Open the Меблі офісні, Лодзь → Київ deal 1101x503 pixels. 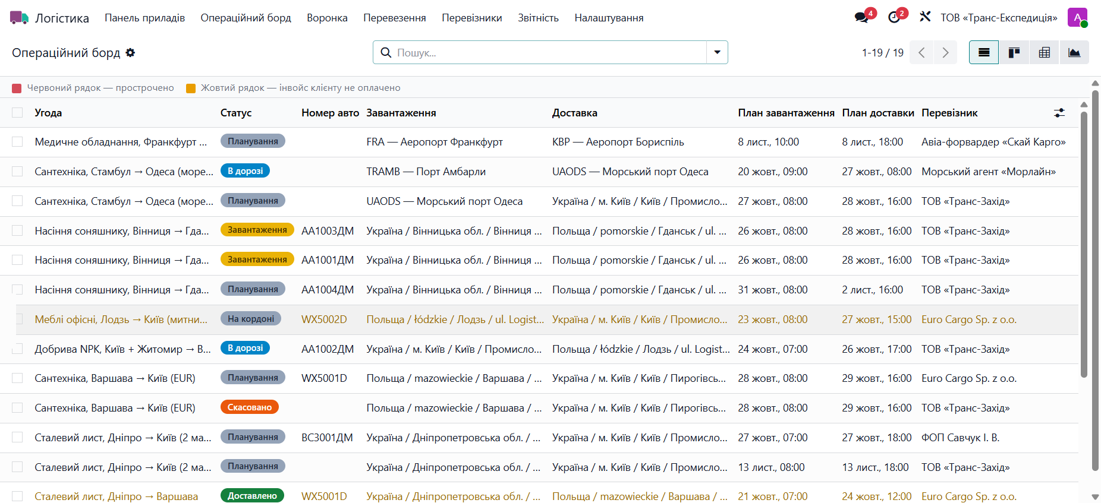click(x=121, y=319)
